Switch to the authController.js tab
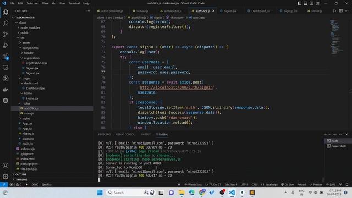352x198 pixels. pos(112,11)
